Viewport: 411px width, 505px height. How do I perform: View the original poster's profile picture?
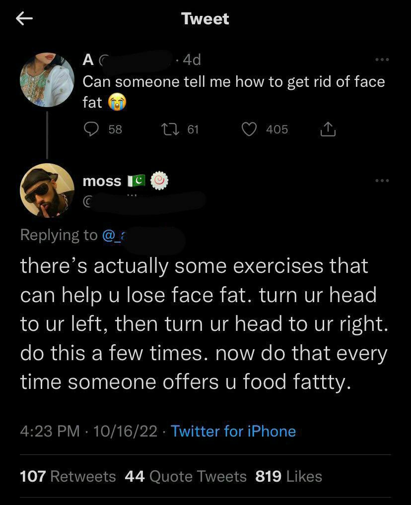47,80
